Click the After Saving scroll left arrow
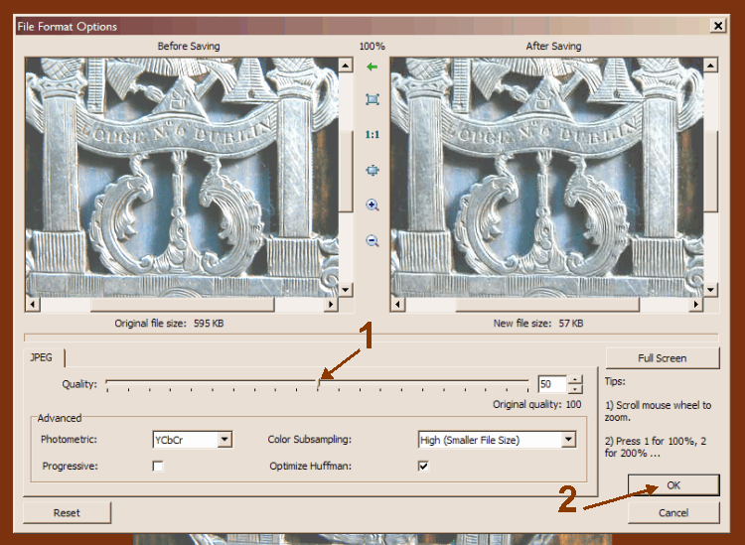The width and height of the screenshot is (745, 545). (x=397, y=304)
